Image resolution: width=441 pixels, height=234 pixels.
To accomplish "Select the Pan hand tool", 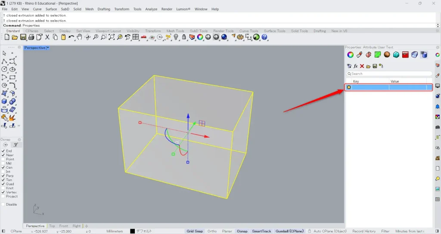I will (x=80, y=37).
